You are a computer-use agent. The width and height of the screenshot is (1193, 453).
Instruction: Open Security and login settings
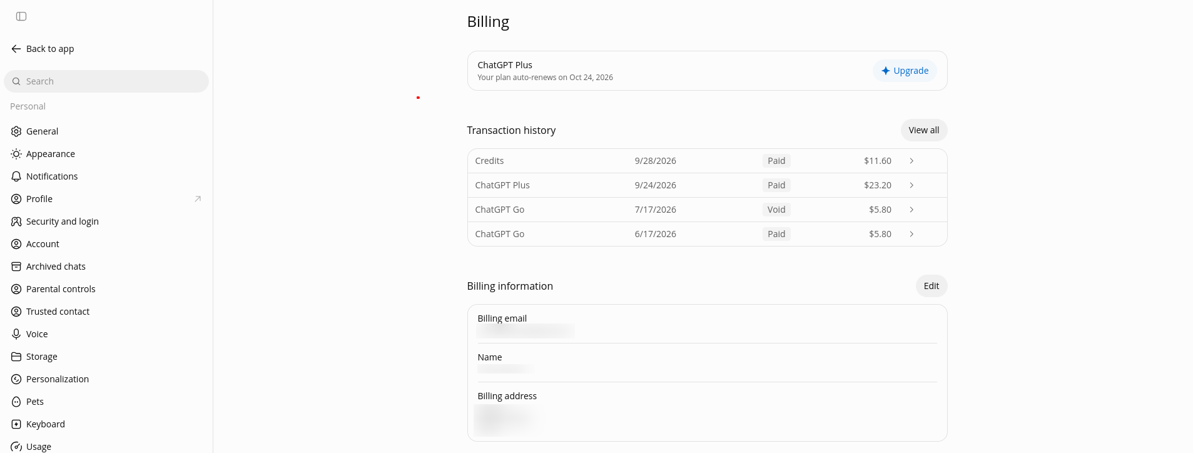(x=106, y=221)
